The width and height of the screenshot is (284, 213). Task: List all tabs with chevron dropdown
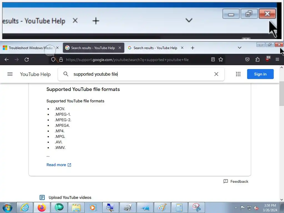click(x=240, y=48)
